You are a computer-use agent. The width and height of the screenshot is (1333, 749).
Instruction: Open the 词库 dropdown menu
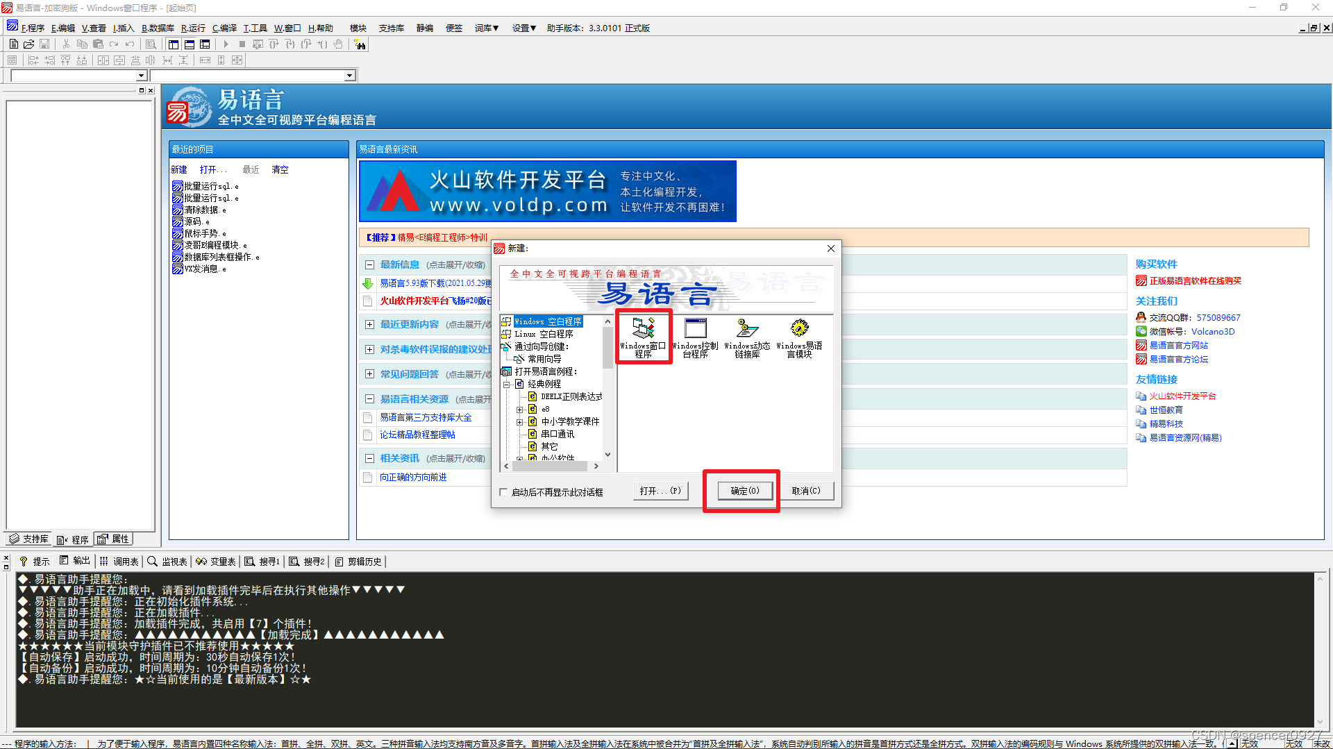pos(487,28)
